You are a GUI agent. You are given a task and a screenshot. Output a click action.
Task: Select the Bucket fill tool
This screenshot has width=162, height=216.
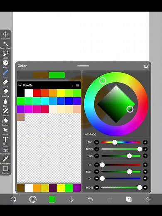(5, 122)
